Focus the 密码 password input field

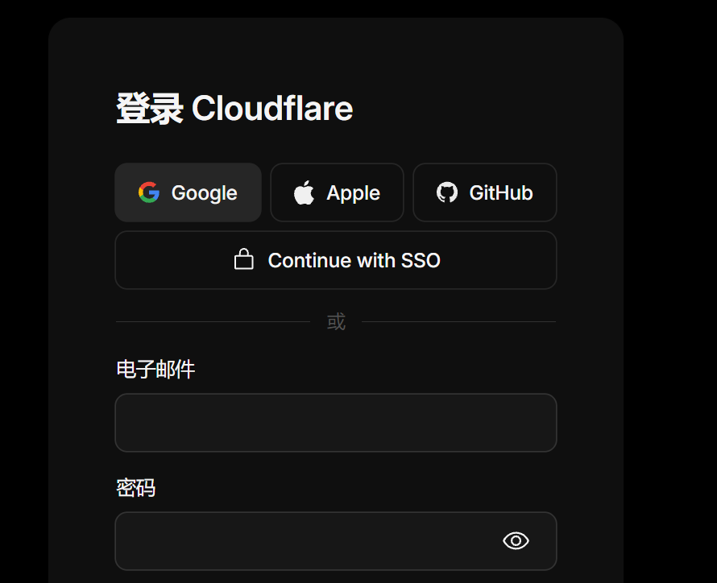[x=336, y=541]
